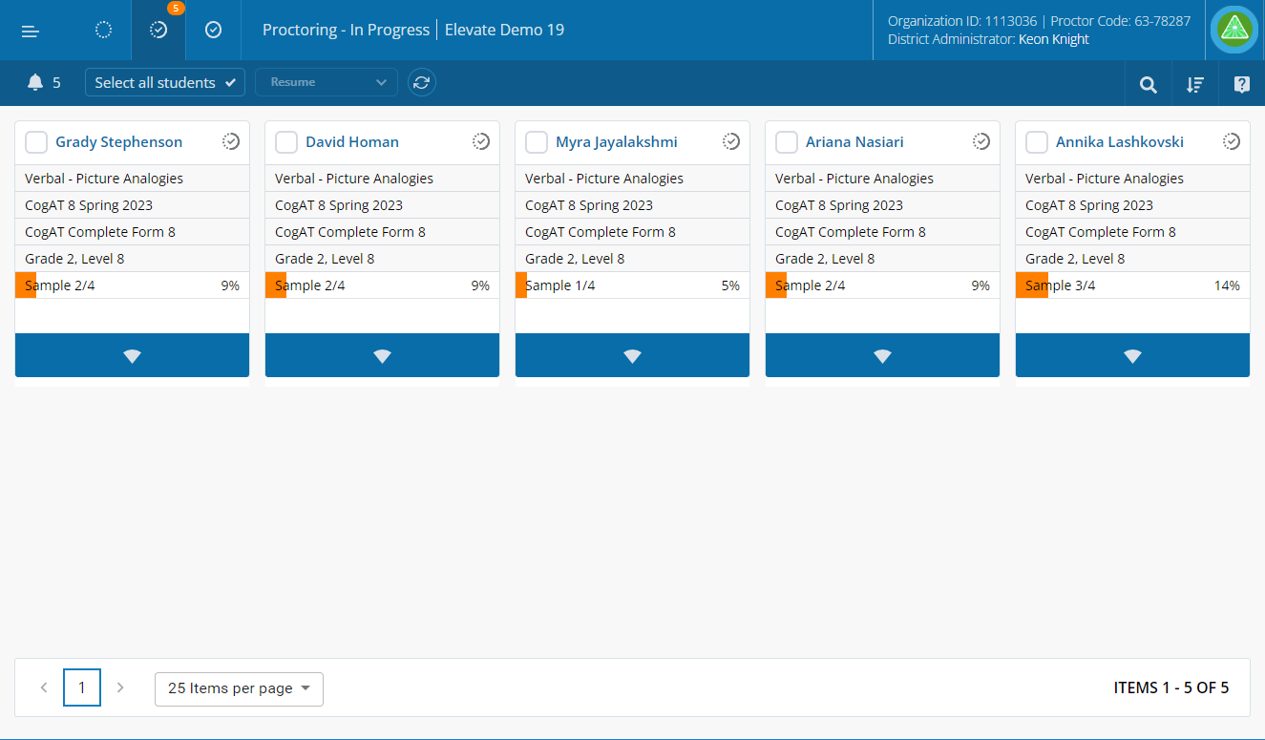
Task: Check the Grady Stephenson checkbox
Action: click(x=36, y=142)
